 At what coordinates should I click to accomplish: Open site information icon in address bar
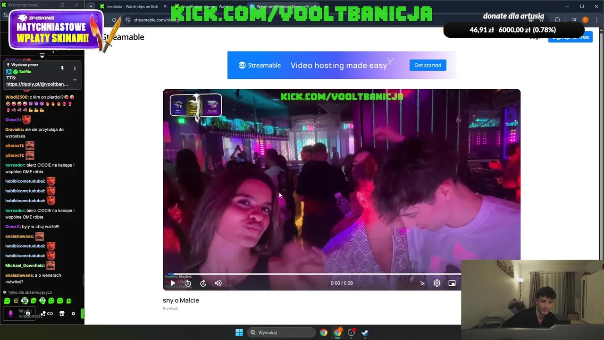(x=127, y=20)
